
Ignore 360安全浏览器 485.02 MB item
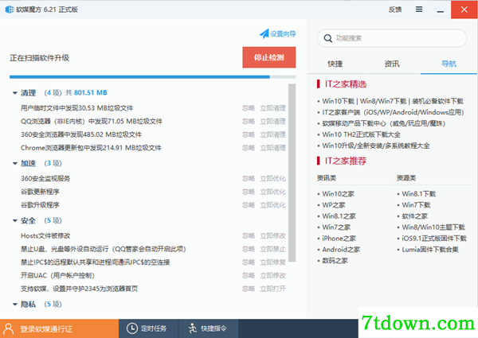coord(248,134)
